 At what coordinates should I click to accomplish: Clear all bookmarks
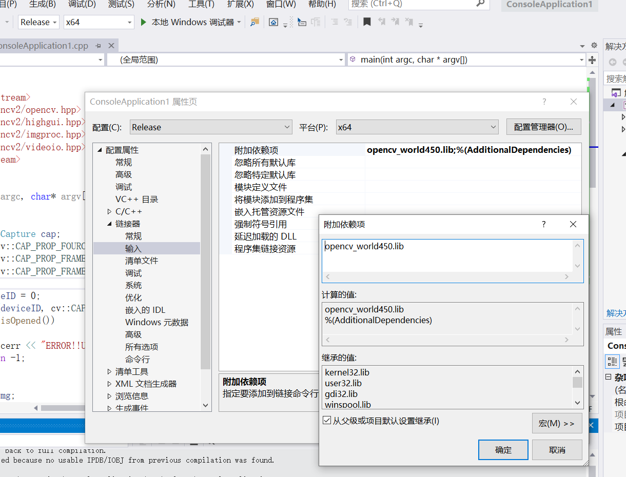(408, 23)
